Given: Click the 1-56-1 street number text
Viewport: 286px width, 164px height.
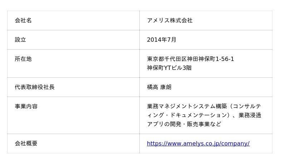Looking at the screenshot, I should click(x=225, y=59).
